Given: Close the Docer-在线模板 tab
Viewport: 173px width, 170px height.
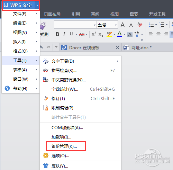Looking at the screenshot, I should point(117,47).
